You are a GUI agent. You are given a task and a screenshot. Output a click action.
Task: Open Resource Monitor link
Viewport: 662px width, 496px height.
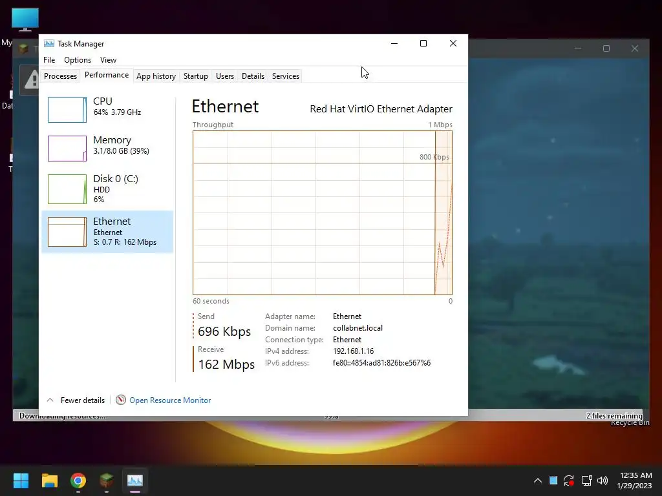tap(170, 400)
